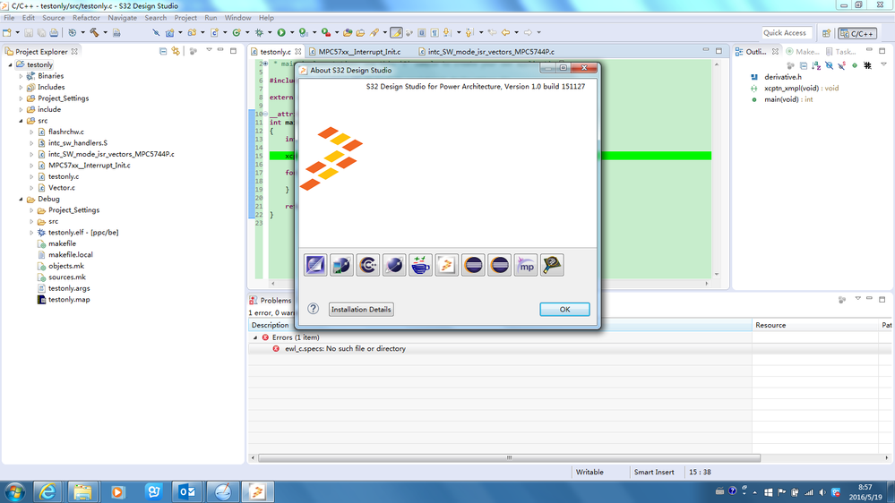Click the bug Debug launch icon
This screenshot has width=895, height=503.
point(260,32)
